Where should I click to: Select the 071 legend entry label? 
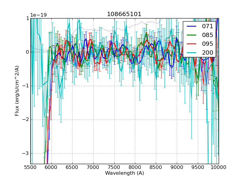[207, 26]
